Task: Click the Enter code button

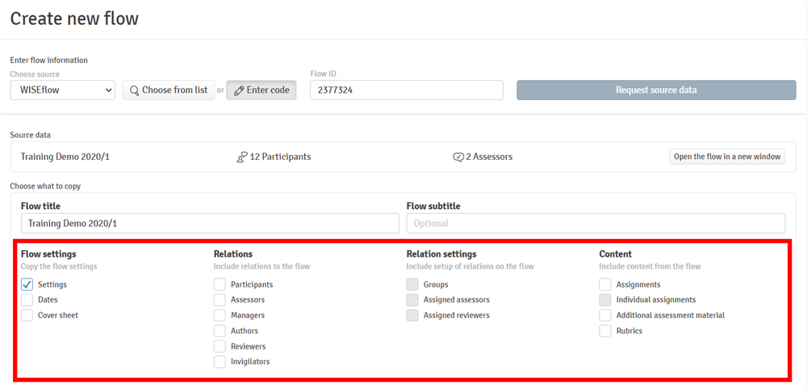Action: pyautogui.click(x=261, y=90)
